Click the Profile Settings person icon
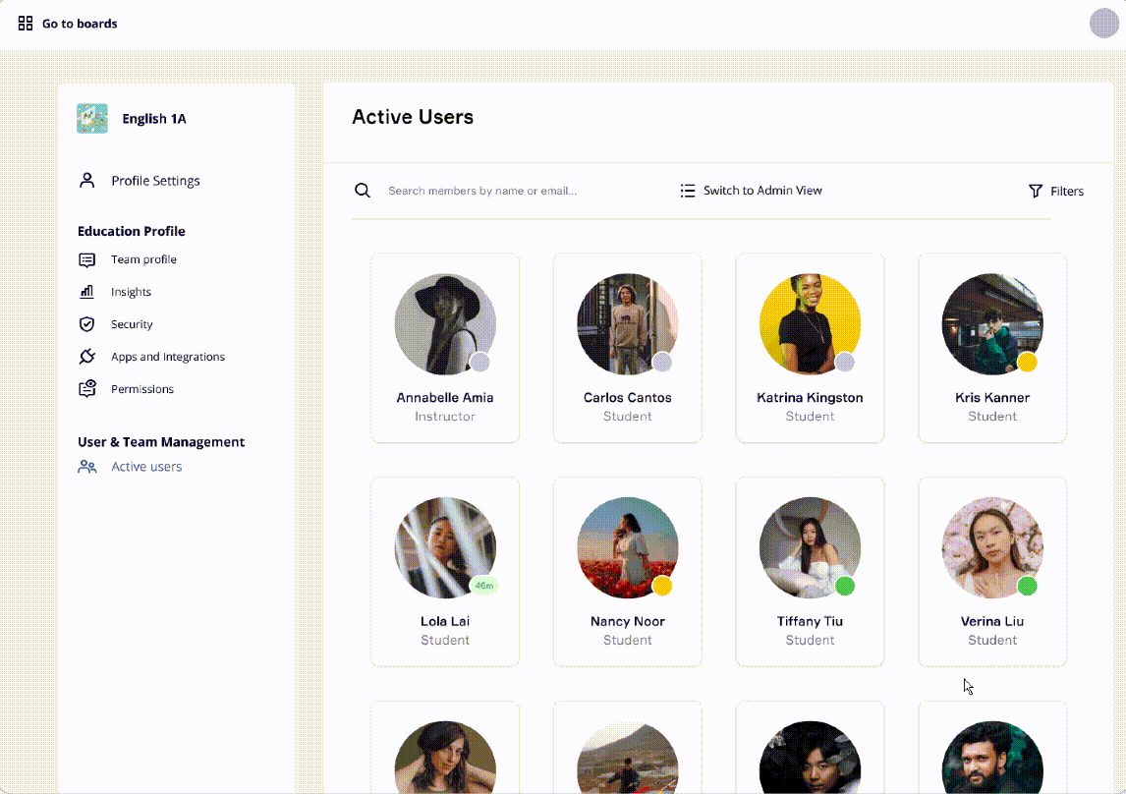The height and width of the screenshot is (794, 1126). click(86, 180)
